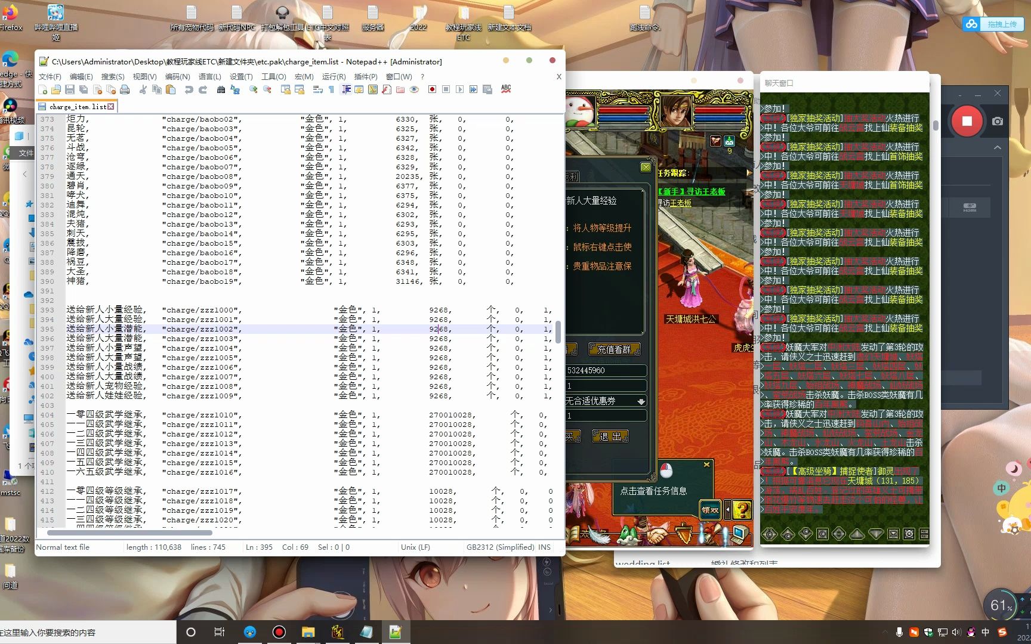The image size is (1031, 644).
Task: Open the 编码(N) menu
Action: tap(177, 76)
